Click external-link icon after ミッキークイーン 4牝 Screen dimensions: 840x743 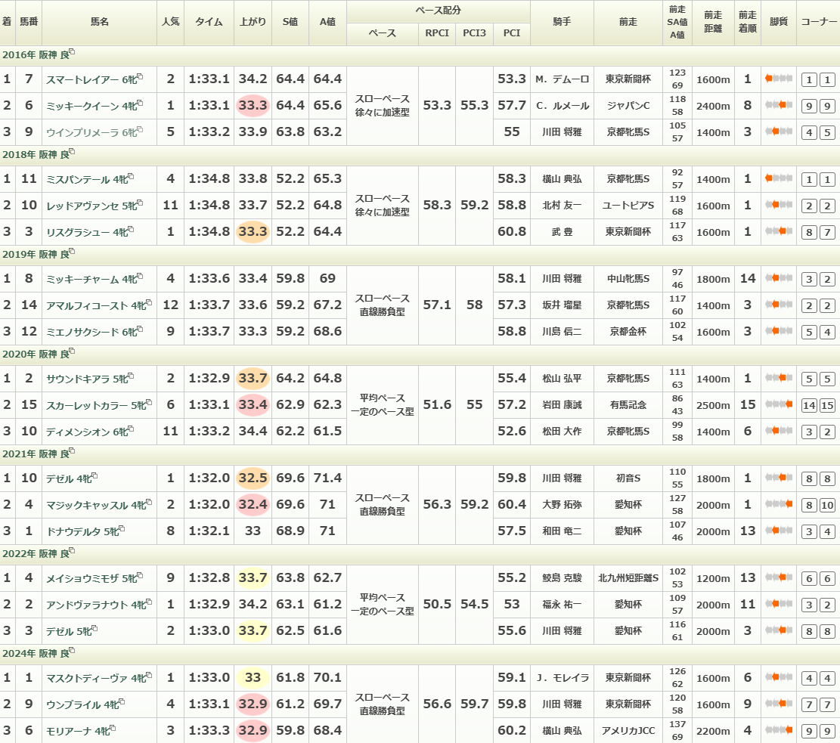click(141, 104)
